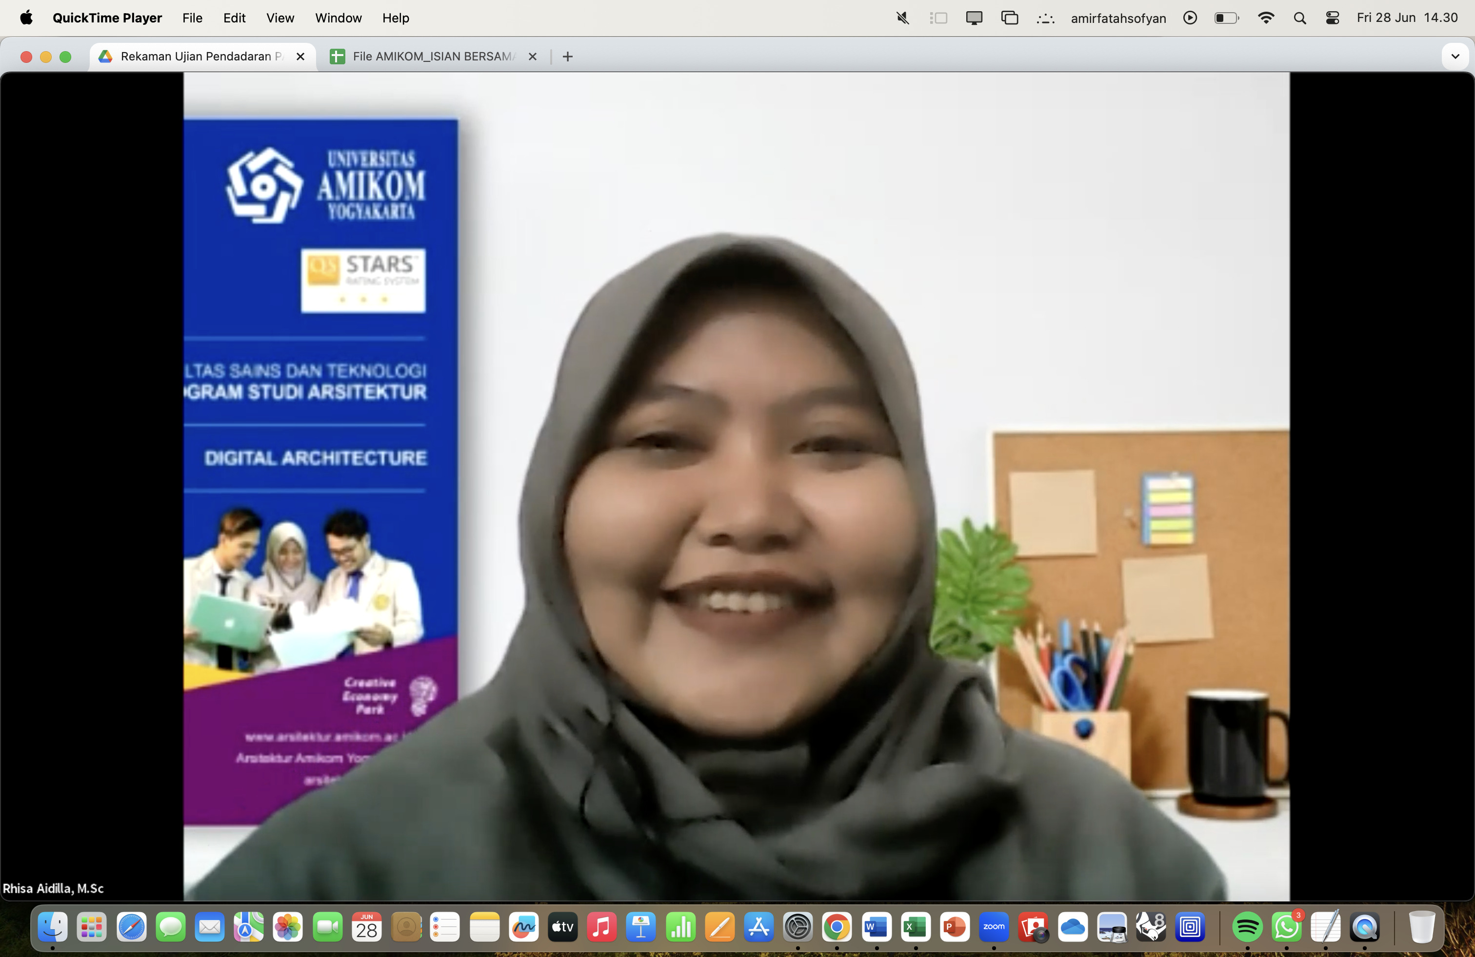Screen dimensions: 1475x957
Task: Open the View menu
Action: (280, 18)
